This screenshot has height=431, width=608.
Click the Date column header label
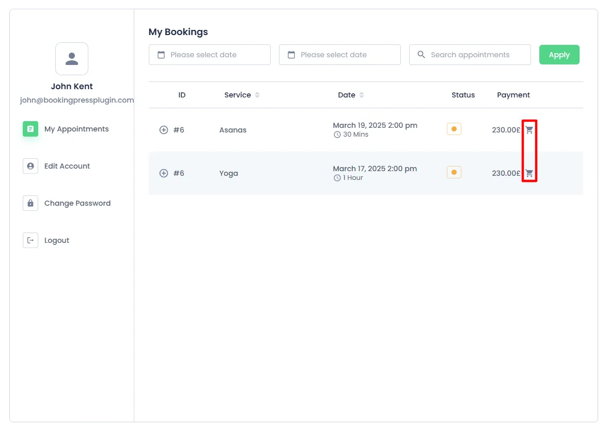tap(346, 95)
